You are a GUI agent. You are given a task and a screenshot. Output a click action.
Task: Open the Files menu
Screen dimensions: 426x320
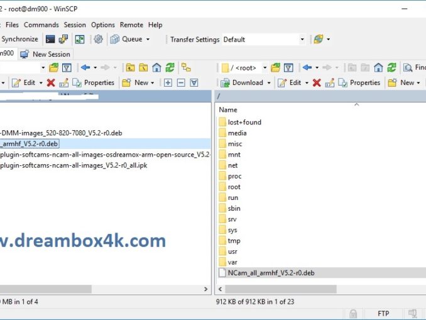(12, 25)
